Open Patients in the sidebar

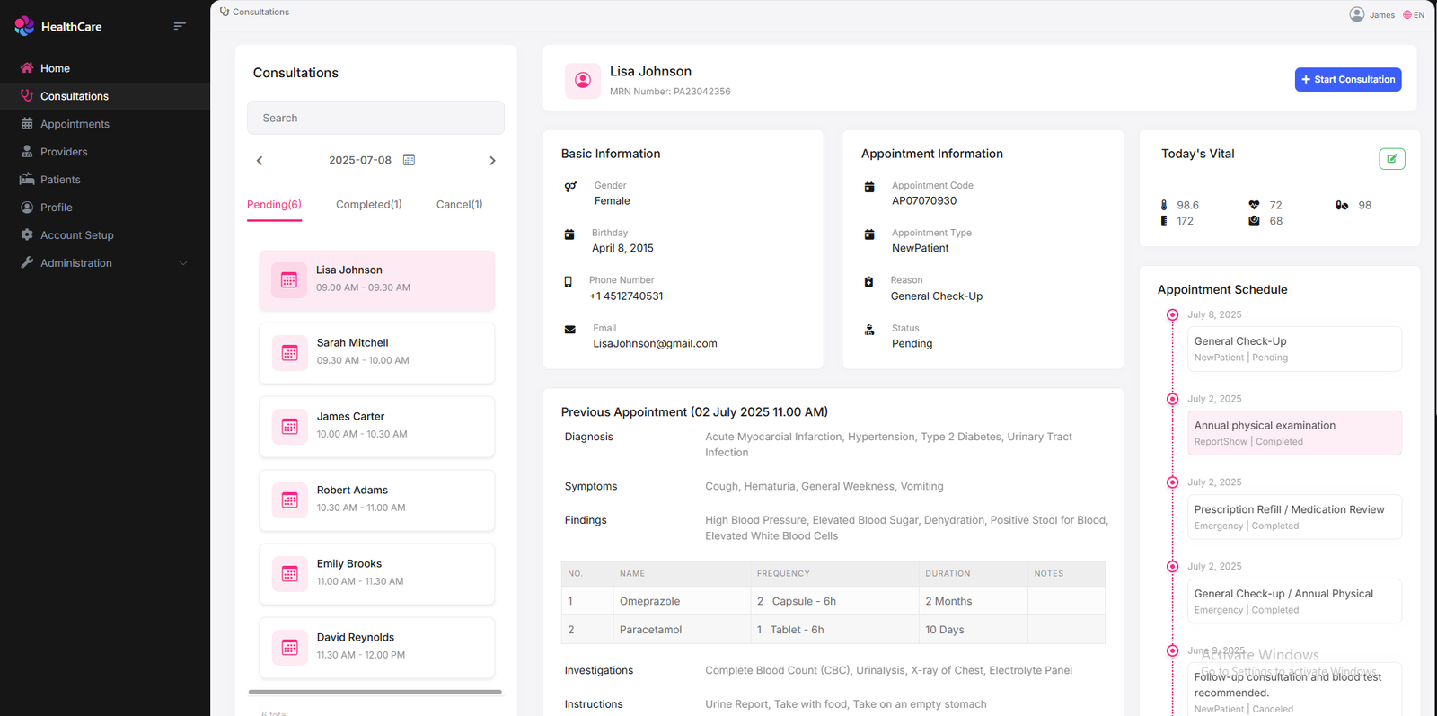[60, 180]
